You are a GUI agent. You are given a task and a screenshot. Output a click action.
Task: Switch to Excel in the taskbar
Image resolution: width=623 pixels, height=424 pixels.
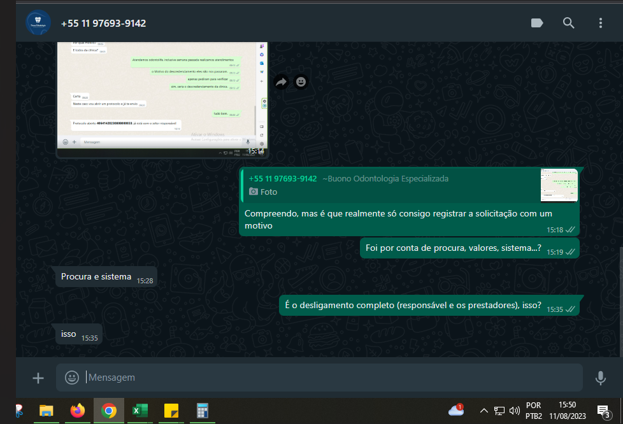(x=140, y=411)
